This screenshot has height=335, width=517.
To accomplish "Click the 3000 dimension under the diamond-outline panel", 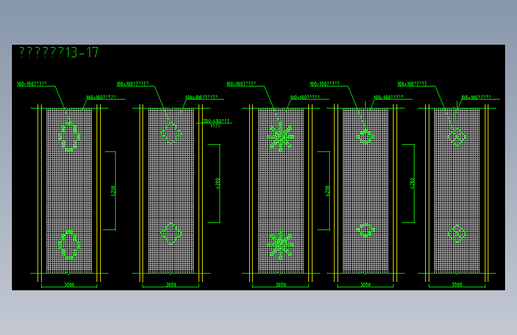I will [x=171, y=284].
